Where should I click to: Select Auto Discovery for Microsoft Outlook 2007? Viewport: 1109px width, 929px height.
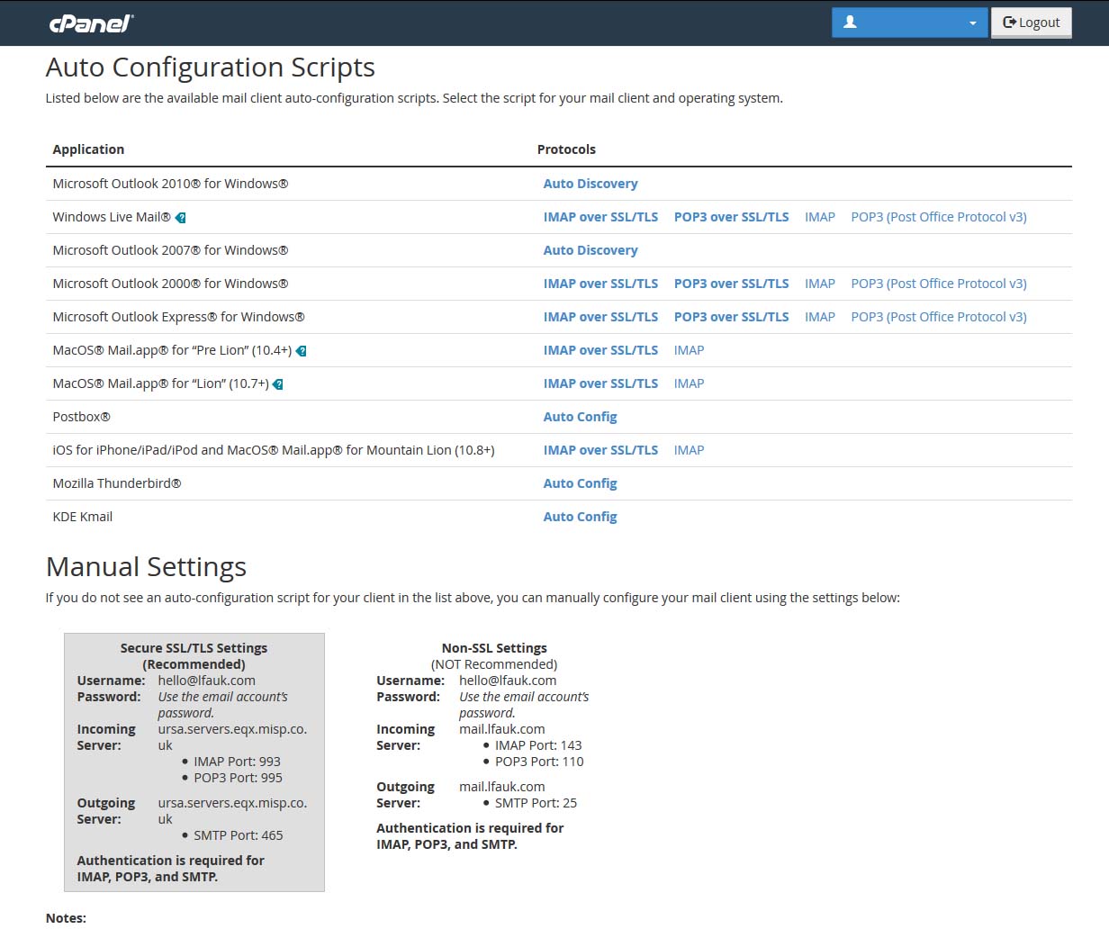[x=591, y=249]
